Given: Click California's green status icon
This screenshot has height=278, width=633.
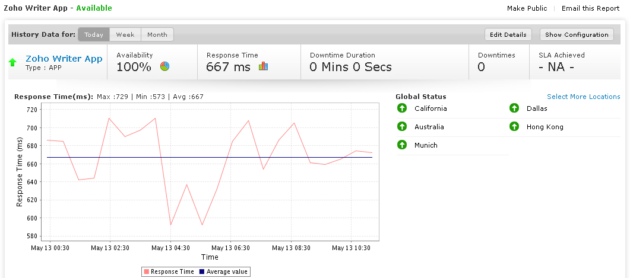Looking at the screenshot, I should pos(401,108).
